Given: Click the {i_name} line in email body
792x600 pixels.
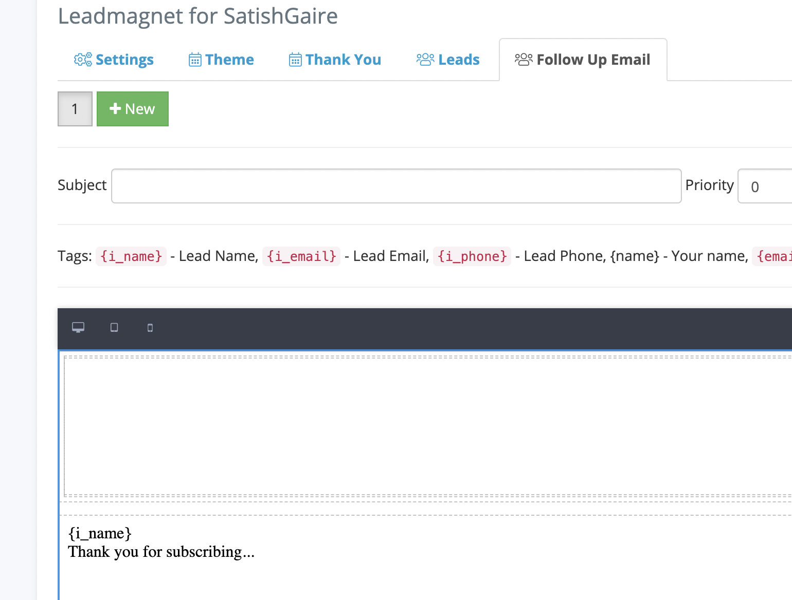Looking at the screenshot, I should [100, 533].
